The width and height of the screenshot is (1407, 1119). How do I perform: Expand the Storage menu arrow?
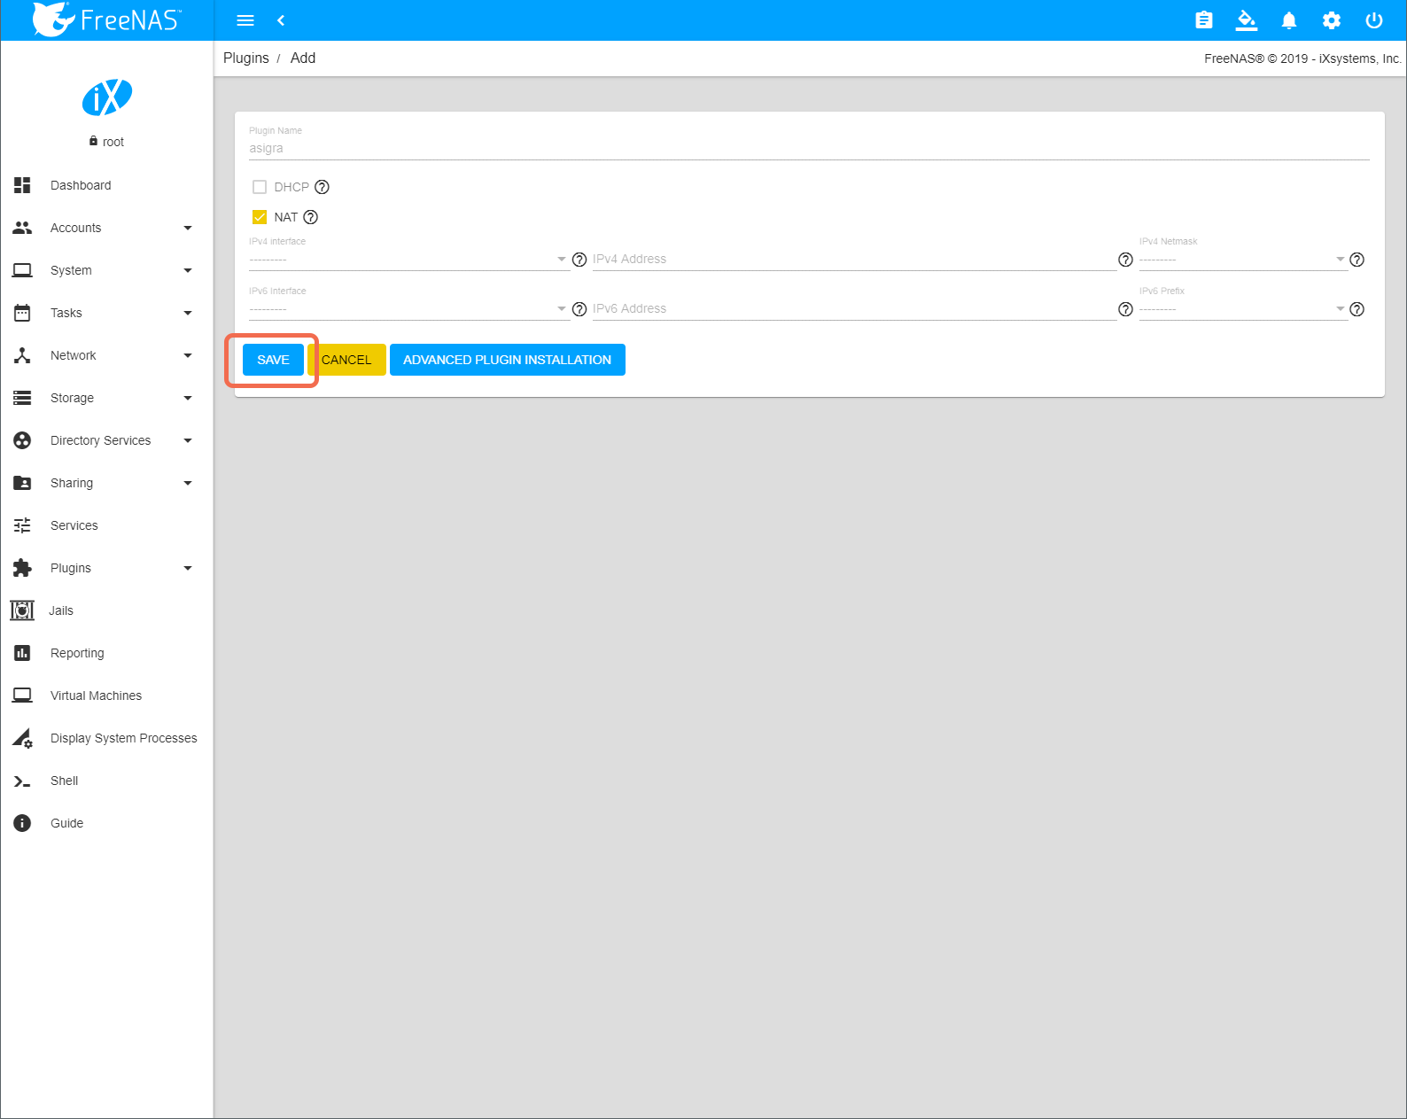point(188,398)
